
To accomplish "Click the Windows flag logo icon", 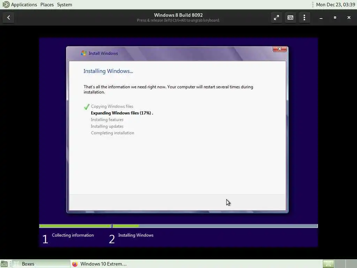I will 84,53.
